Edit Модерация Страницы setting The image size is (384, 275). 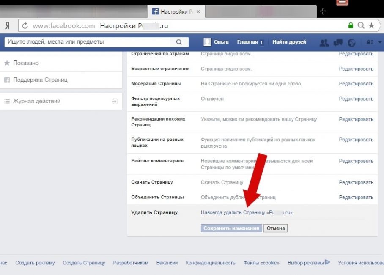point(356,84)
